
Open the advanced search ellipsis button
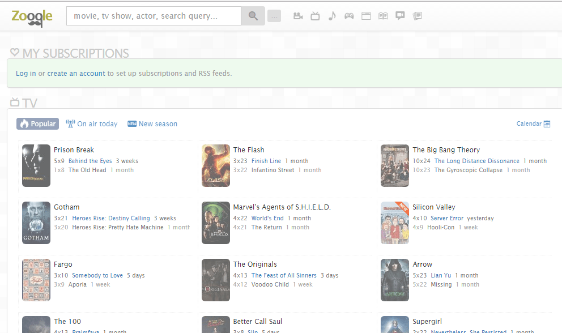click(274, 16)
